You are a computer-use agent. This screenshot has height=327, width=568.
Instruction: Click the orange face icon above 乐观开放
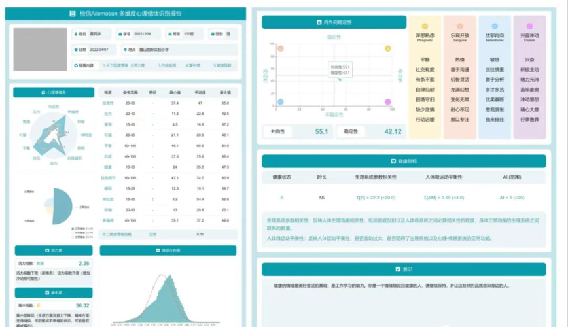click(460, 27)
